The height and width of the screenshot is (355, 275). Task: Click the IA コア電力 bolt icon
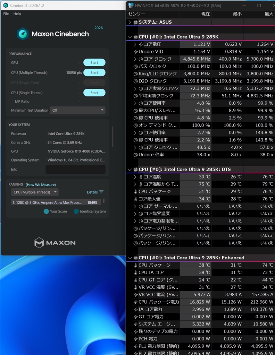(x=135, y=310)
